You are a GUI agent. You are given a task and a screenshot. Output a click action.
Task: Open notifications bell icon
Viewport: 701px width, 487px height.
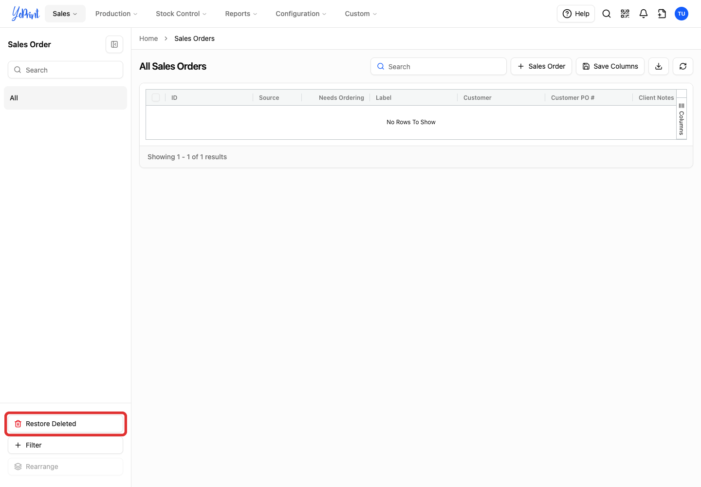click(x=644, y=14)
